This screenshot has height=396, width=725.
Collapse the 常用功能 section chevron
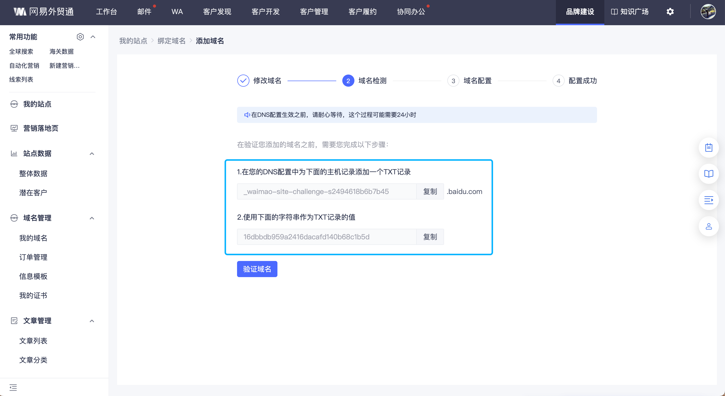93,37
